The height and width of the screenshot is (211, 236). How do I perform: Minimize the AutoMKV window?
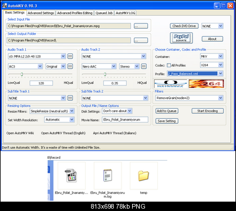pyautogui.click(x=217, y=6)
